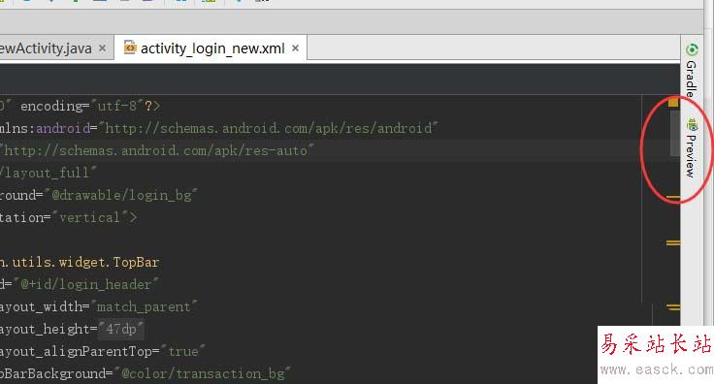Open the Gradle tool window
The height and width of the screenshot is (384, 714).
(692, 70)
